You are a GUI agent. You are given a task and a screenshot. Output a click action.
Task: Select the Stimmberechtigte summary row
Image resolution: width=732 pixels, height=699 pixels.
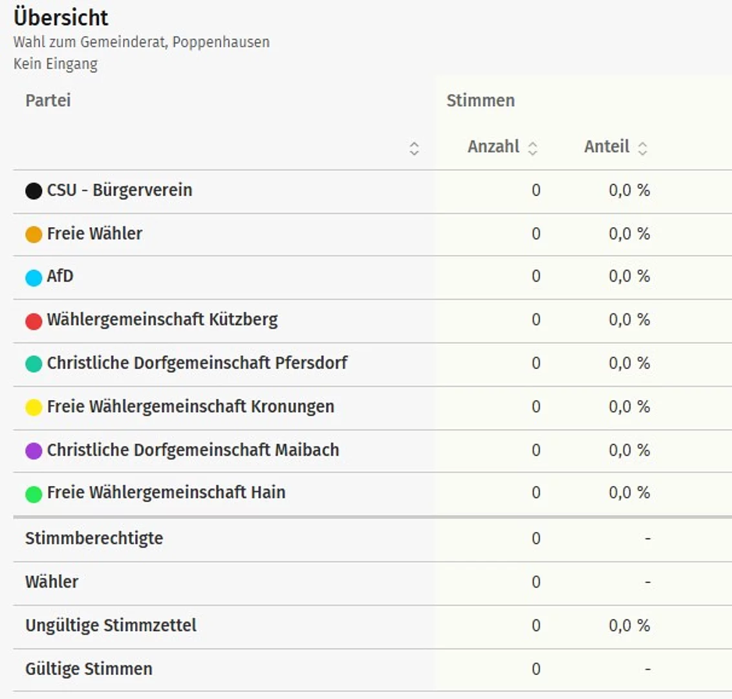(94, 538)
